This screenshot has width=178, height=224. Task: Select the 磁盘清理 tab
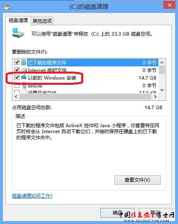[18, 20]
